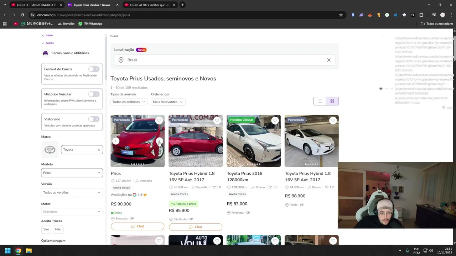This screenshot has height=256, width=456.
Task: Show previous photo of red Prius listing
Action: pyautogui.click(x=116, y=141)
